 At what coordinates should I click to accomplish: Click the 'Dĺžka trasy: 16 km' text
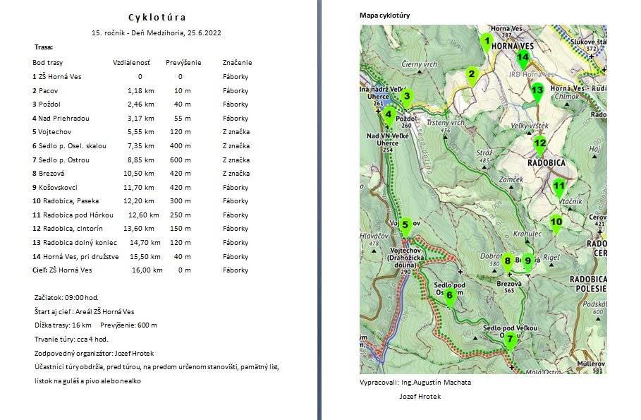pos(63,325)
